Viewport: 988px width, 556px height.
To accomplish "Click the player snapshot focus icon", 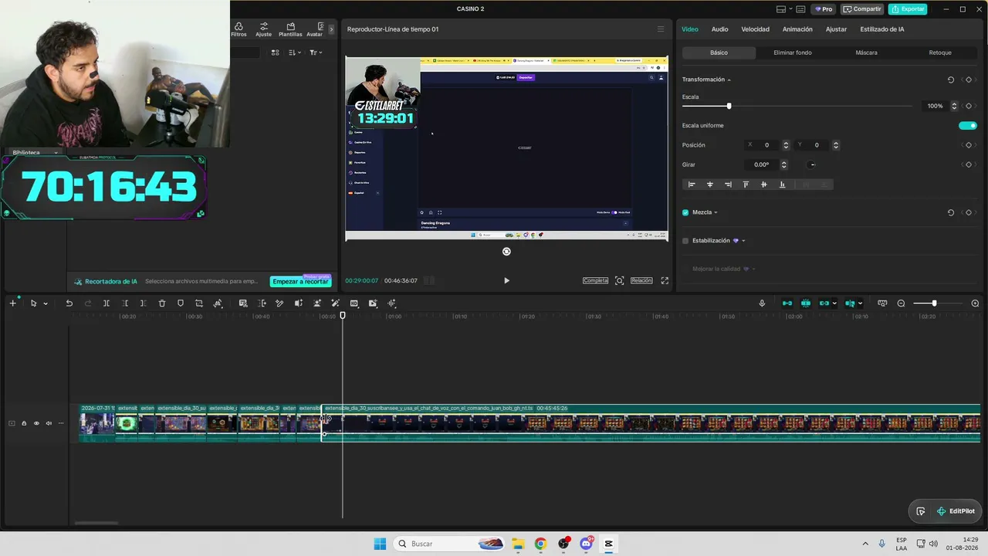I will point(619,281).
